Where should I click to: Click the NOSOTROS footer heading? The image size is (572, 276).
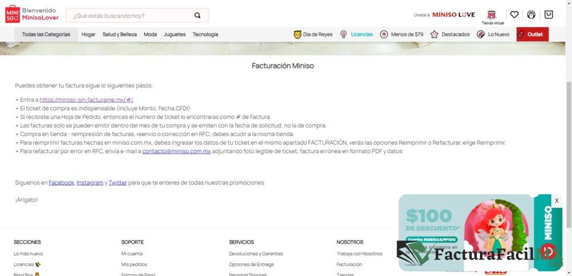click(350, 242)
